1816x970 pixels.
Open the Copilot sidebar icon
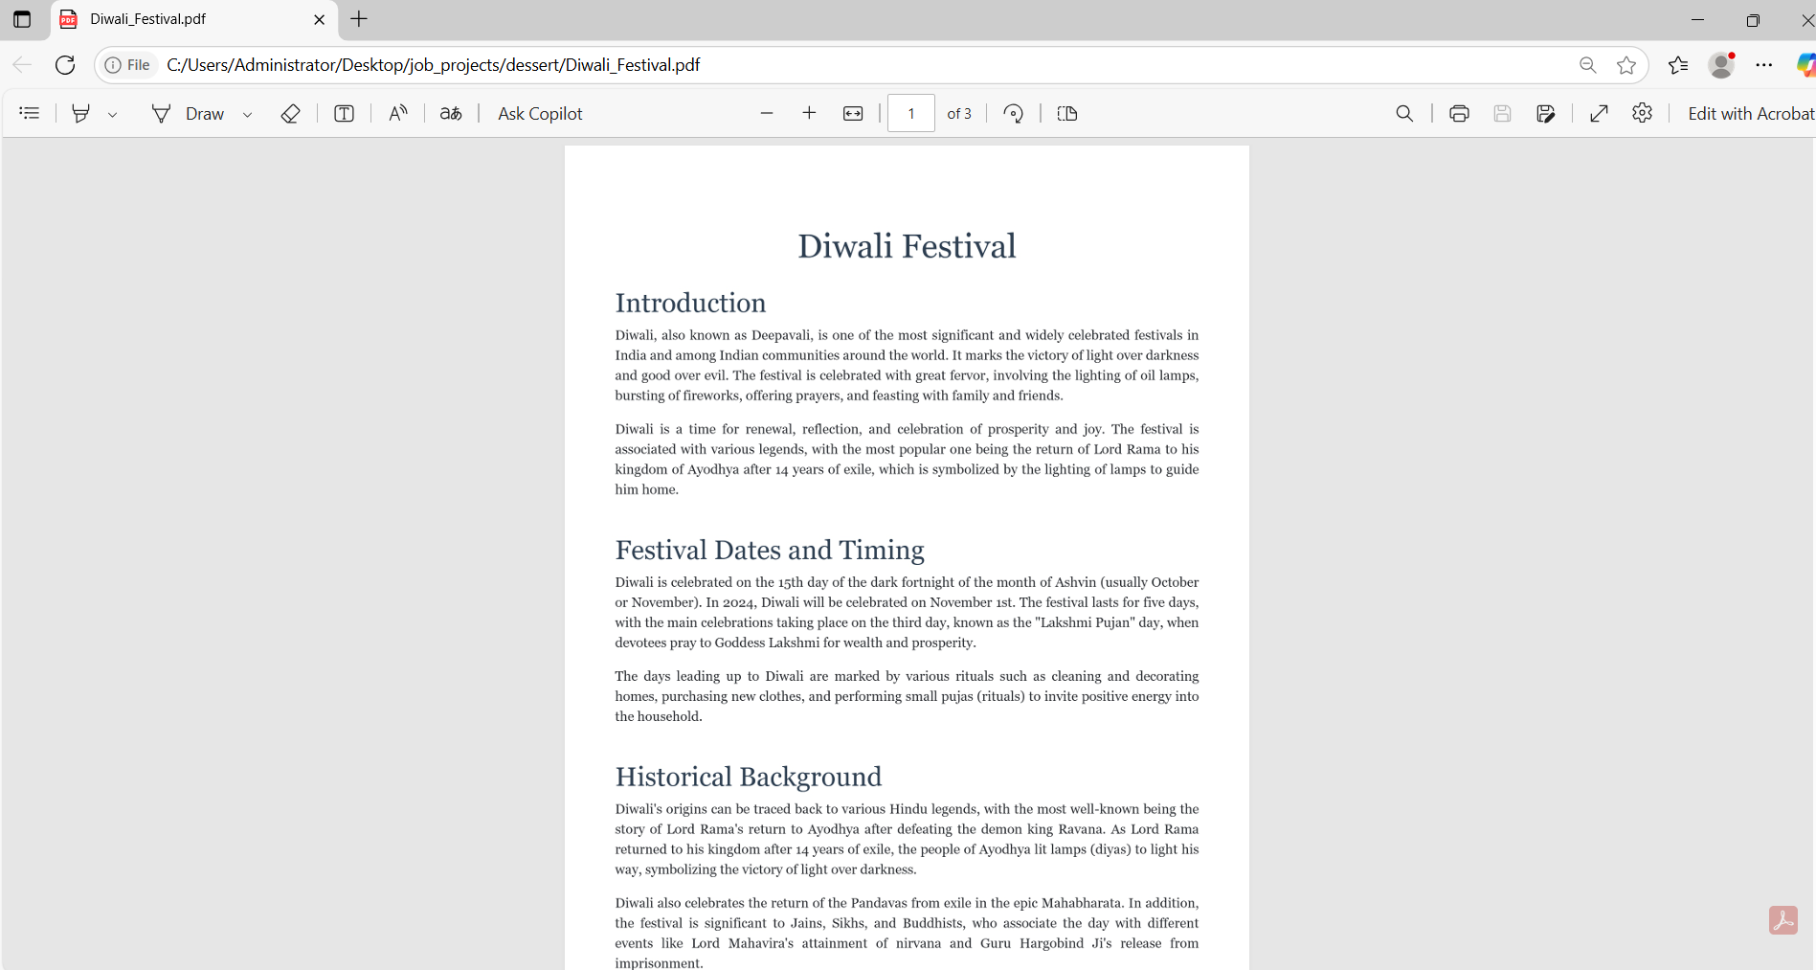1805,65
